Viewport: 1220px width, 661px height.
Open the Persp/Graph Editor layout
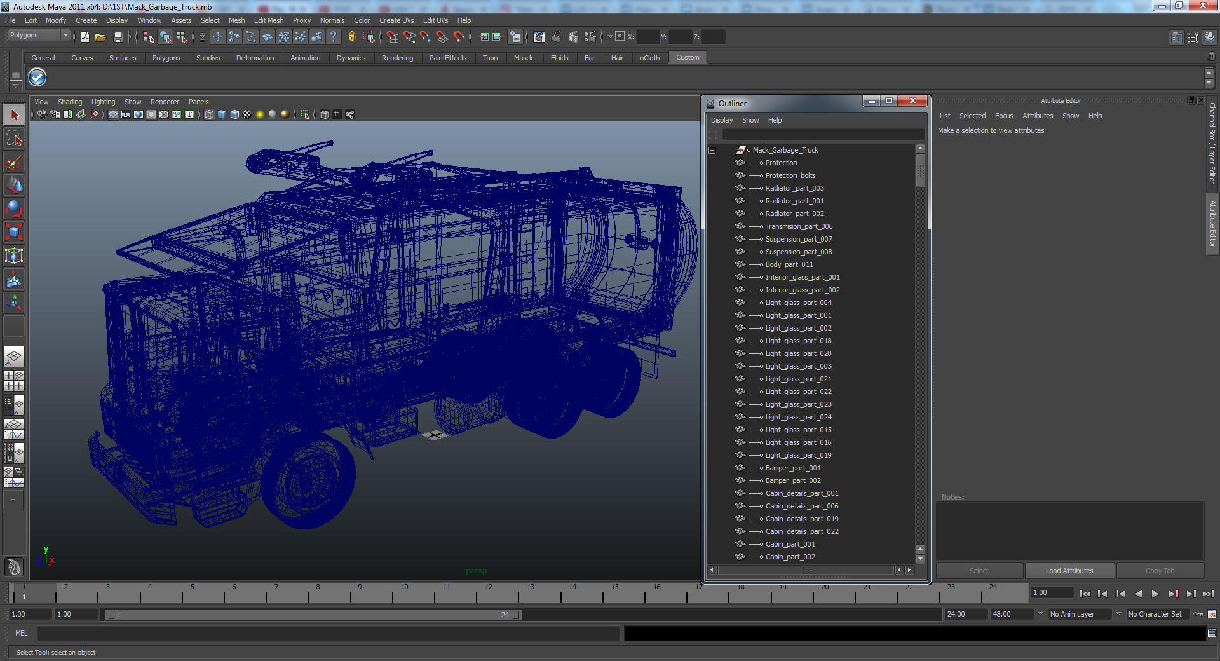[x=14, y=429]
